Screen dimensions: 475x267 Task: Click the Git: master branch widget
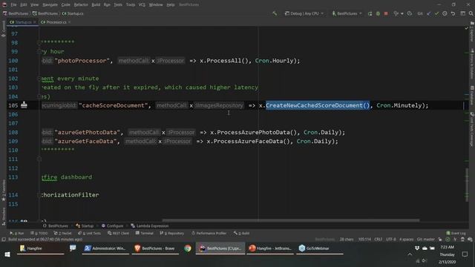click(425, 240)
